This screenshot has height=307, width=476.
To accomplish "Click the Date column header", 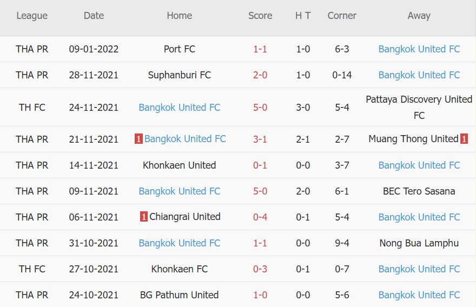I will coord(94,16).
